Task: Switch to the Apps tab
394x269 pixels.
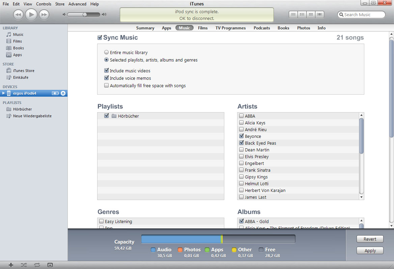Action: 166,28
